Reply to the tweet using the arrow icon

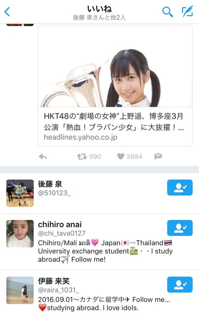[43, 157]
